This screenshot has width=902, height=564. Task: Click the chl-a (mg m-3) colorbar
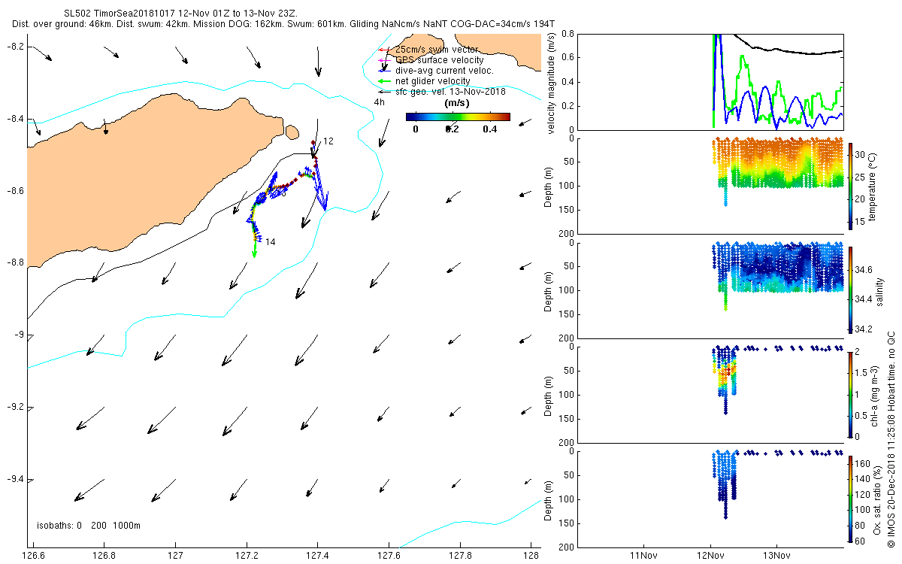[x=851, y=393]
